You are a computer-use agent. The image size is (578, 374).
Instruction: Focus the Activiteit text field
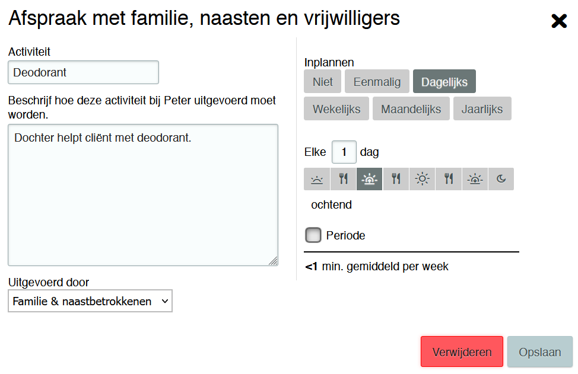pyautogui.click(x=83, y=72)
